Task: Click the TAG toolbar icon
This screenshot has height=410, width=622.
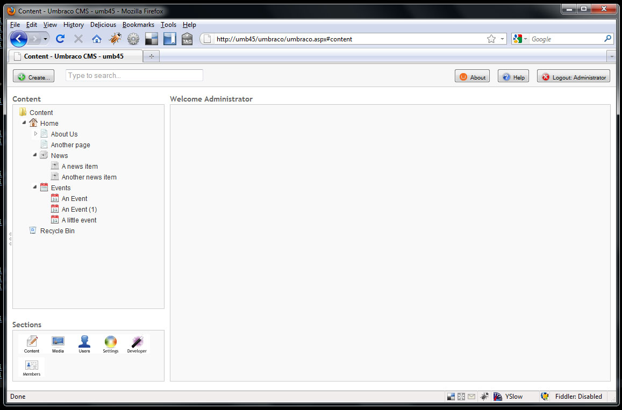Action: point(187,39)
